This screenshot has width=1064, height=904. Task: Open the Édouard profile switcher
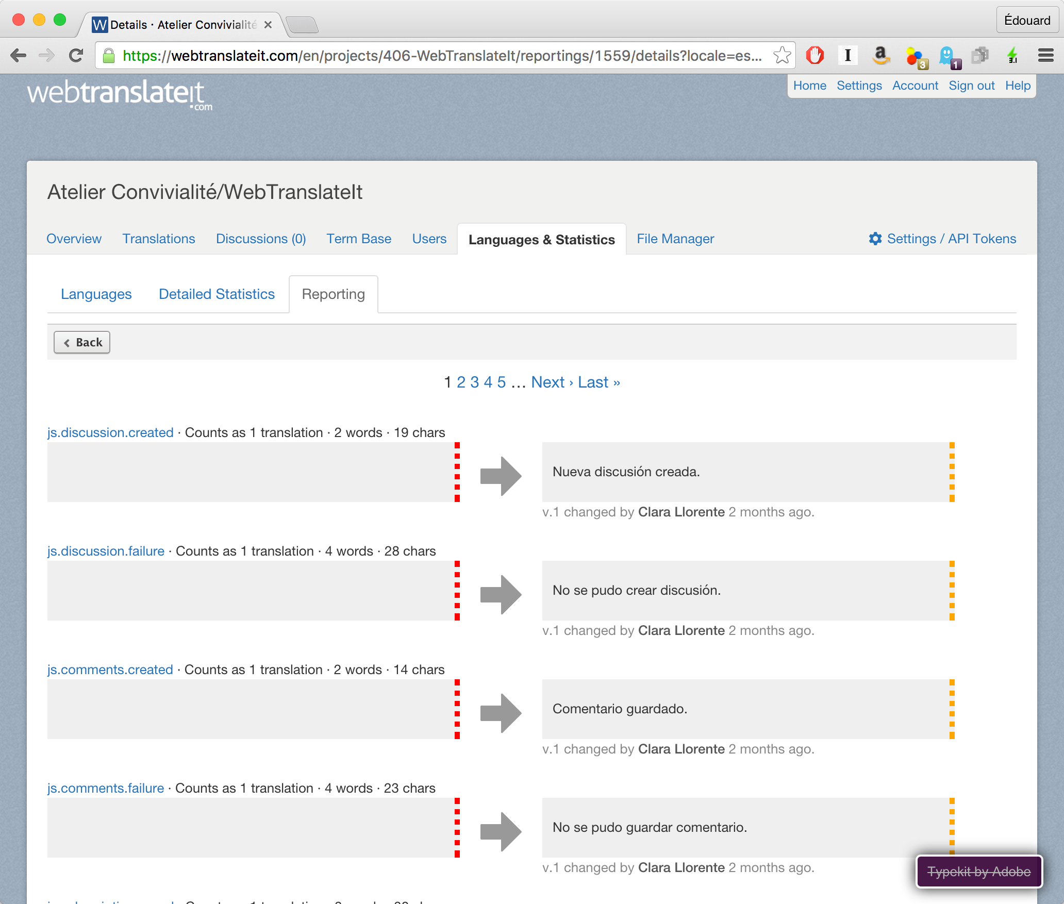pyautogui.click(x=1026, y=21)
